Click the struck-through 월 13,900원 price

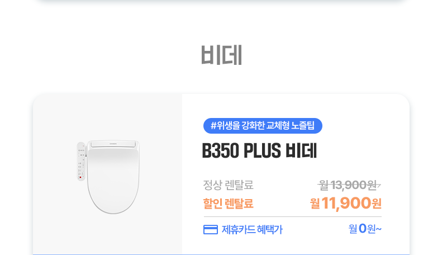(x=347, y=185)
